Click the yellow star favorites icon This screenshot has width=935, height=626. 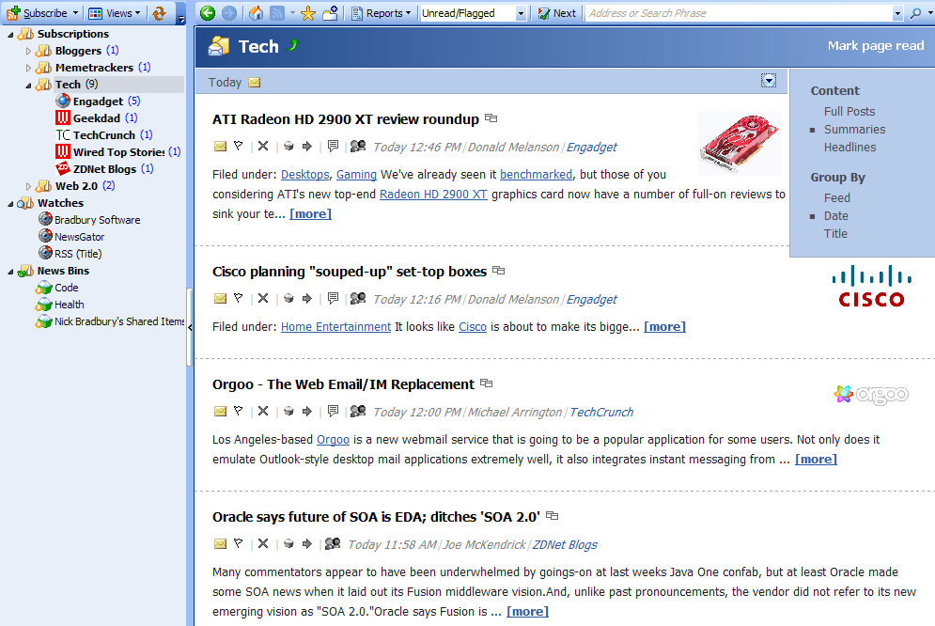pos(308,13)
